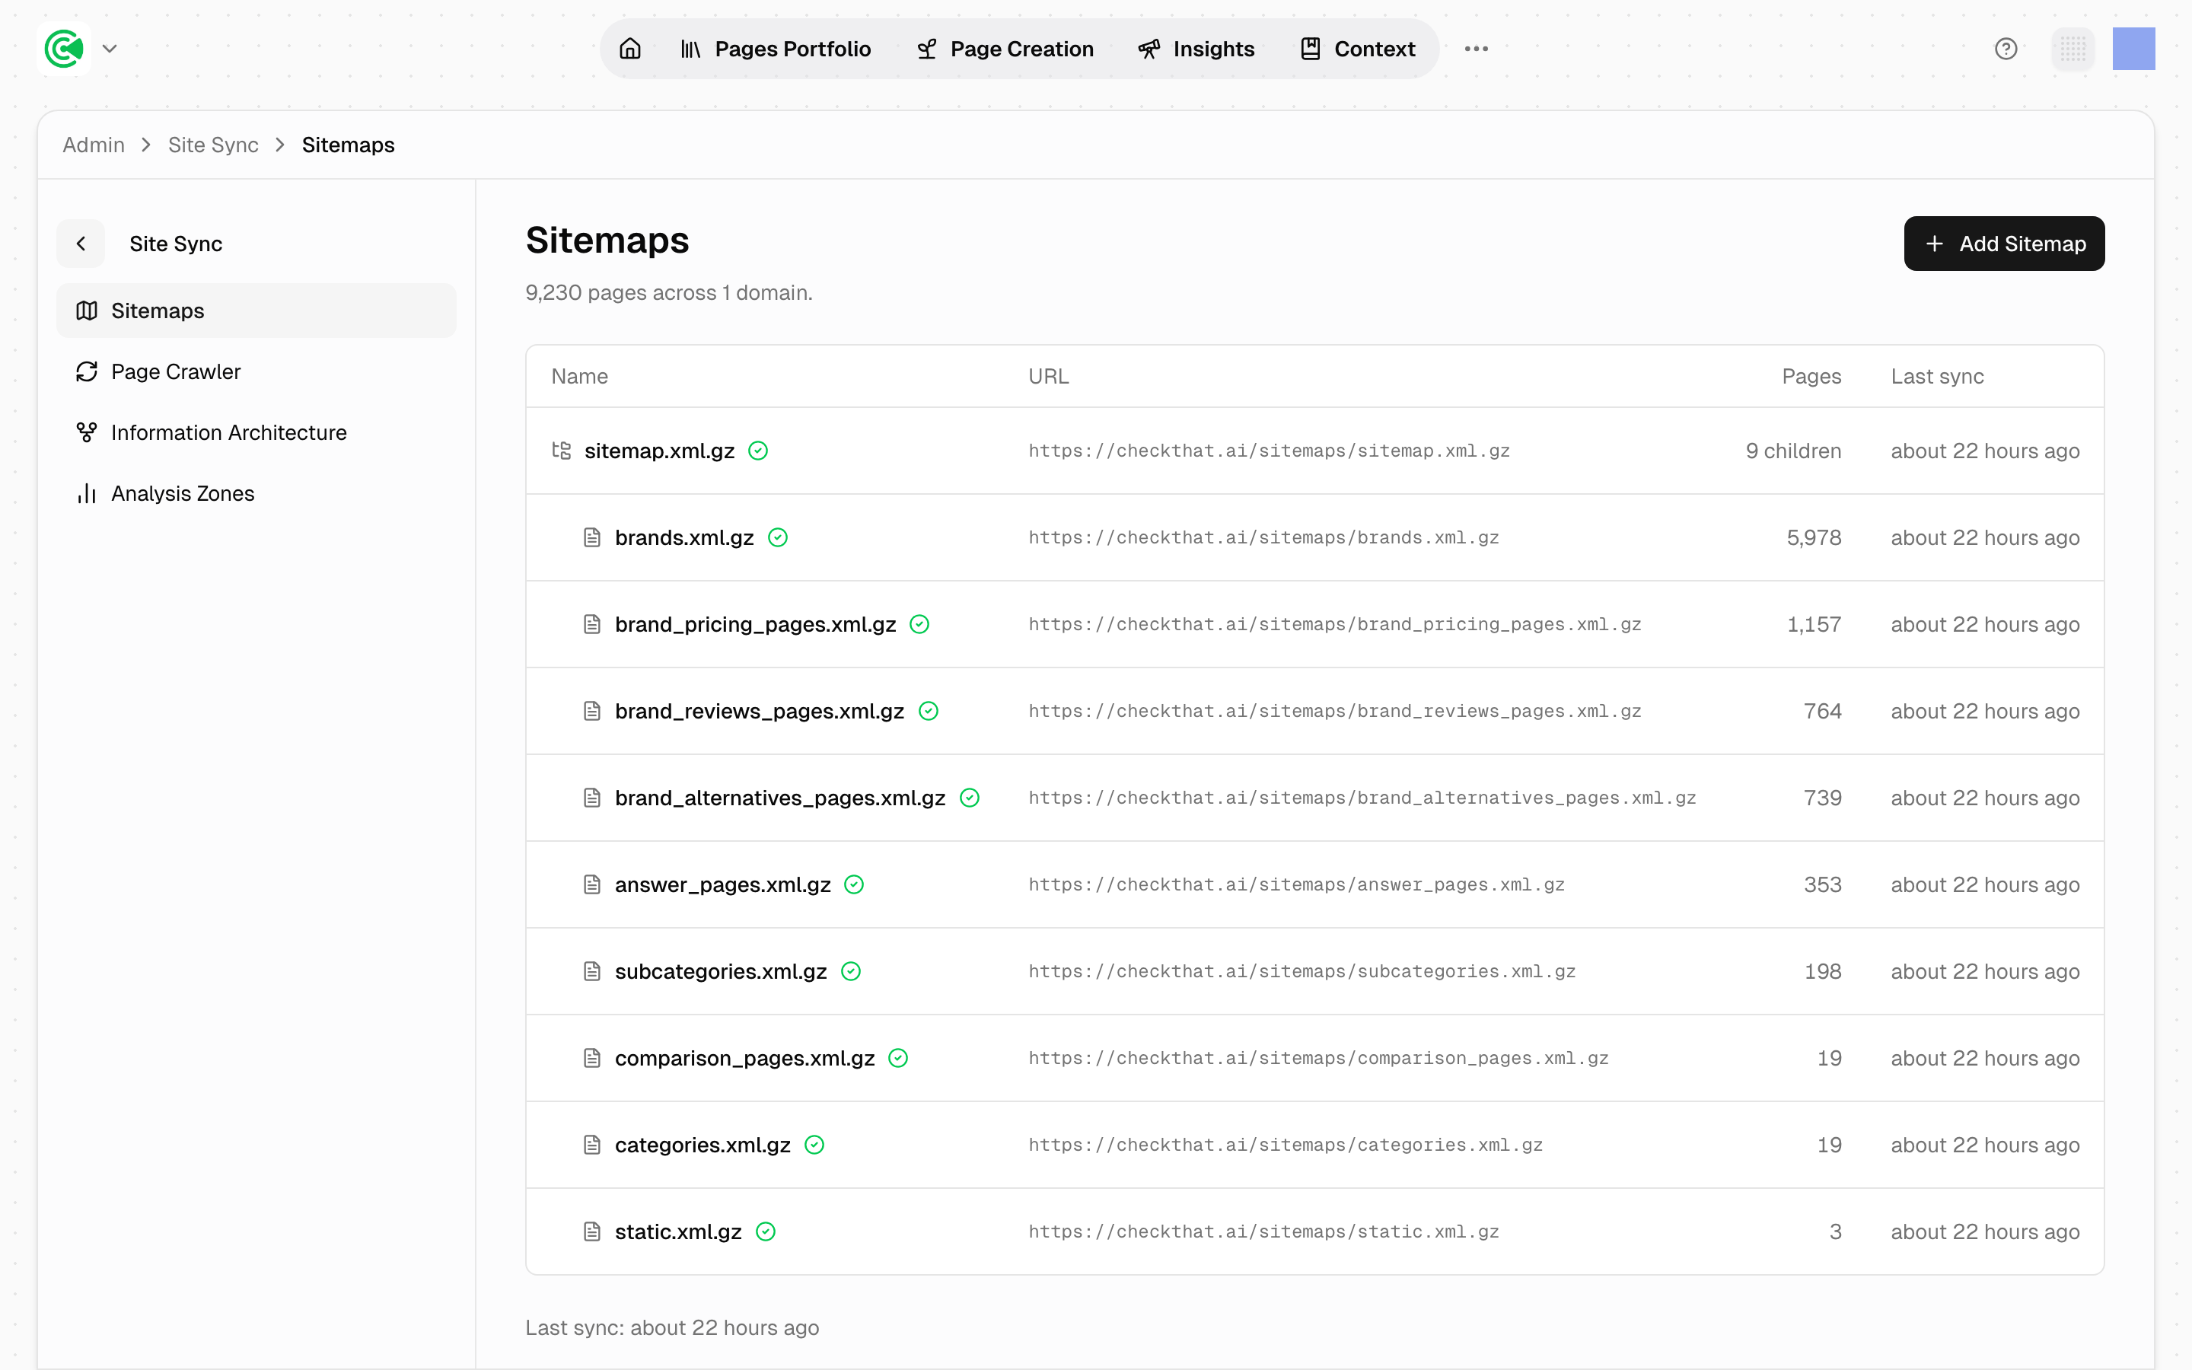
Task: Click the categories.xml.gz file icon
Action: pos(591,1145)
